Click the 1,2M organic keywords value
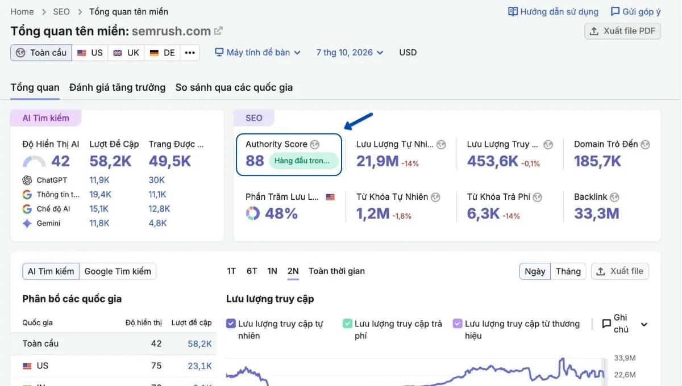The image size is (682, 386). point(373,213)
